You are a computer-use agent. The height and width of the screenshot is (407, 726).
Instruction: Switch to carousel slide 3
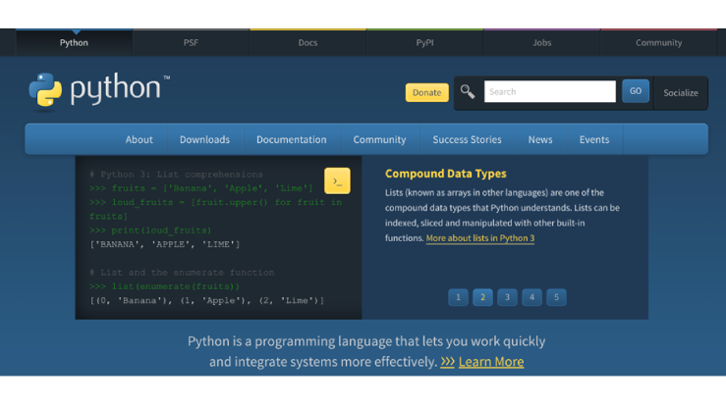[x=507, y=297]
